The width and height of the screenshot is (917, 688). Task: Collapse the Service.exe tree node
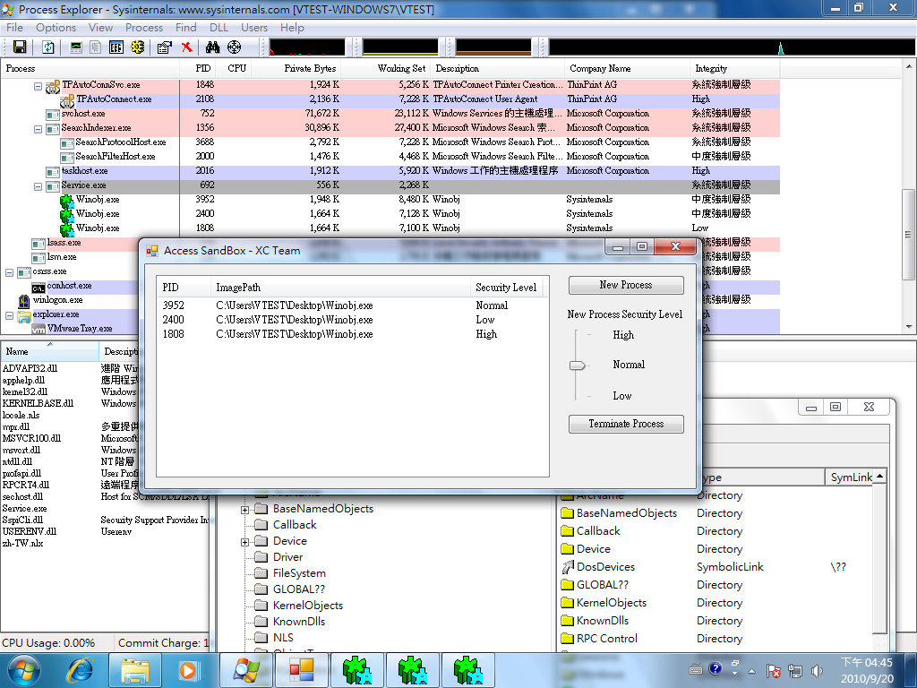(x=38, y=186)
